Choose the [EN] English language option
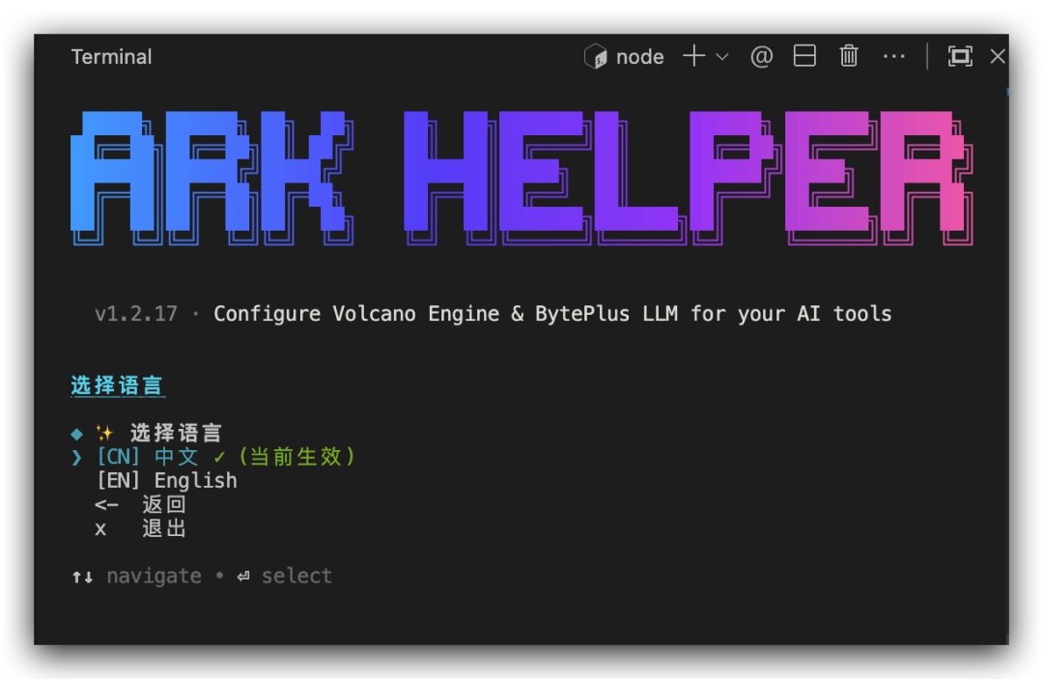 [167, 481]
